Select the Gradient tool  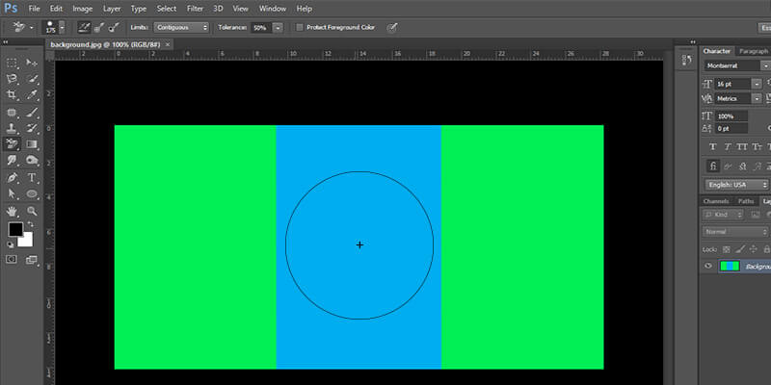[x=32, y=143]
